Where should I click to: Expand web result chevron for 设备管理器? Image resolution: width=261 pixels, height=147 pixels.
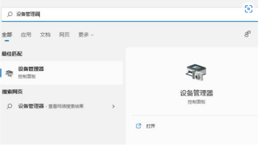pyautogui.click(x=113, y=106)
